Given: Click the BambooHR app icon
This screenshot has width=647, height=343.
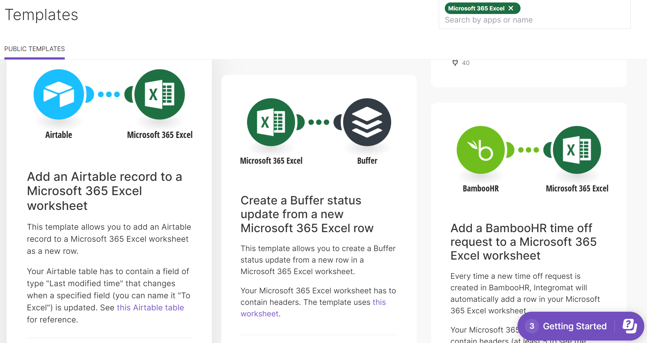Looking at the screenshot, I should pos(480,150).
